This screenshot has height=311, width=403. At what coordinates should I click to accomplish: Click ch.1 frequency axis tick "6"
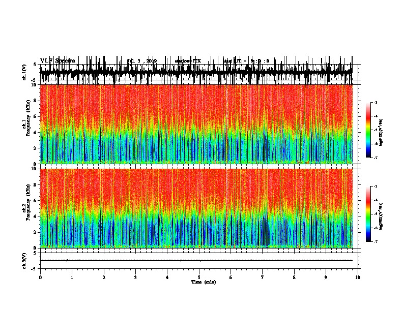(x=36, y=116)
